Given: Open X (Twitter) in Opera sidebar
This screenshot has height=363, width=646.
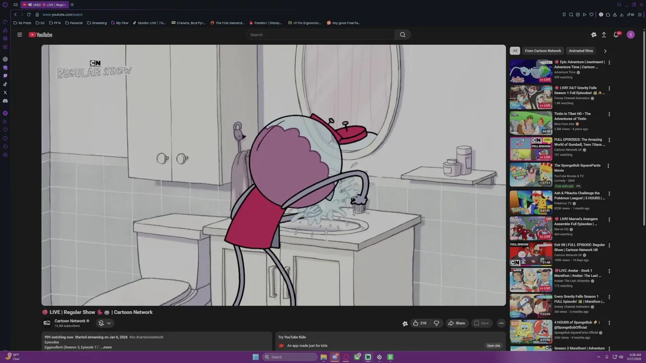Looking at the screenshot, I should tap(5, 92).
